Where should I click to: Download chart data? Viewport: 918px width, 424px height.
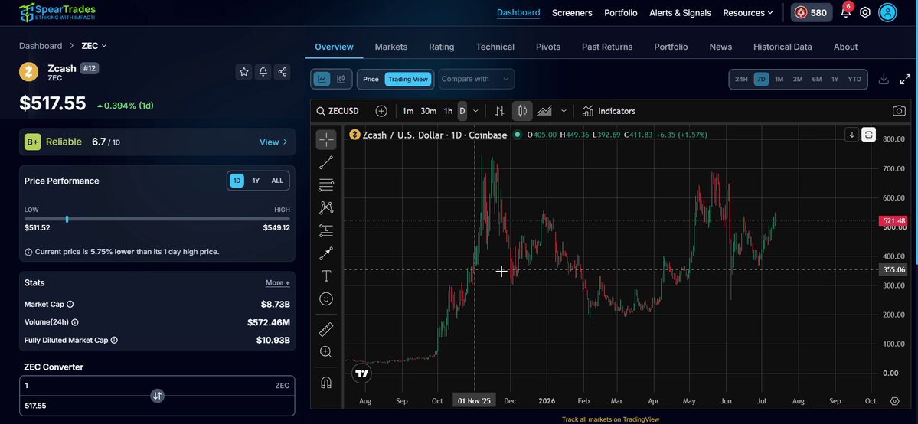[x=884, y=79]
